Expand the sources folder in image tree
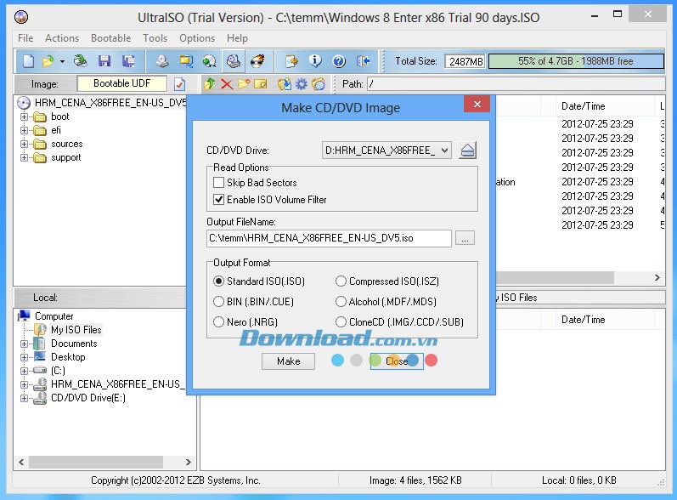 pos(25,145)
